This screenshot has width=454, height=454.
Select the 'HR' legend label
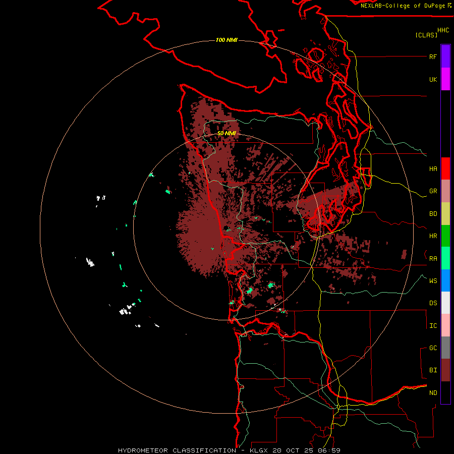click(x=433, y=236)
